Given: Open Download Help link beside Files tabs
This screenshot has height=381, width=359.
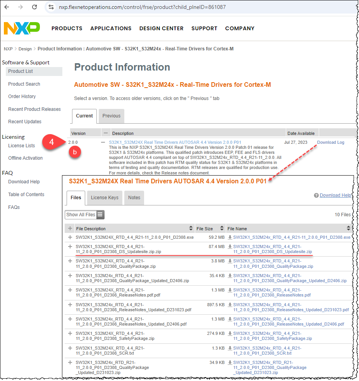Looking at the screenshot, I should click(x=335, y=195).
